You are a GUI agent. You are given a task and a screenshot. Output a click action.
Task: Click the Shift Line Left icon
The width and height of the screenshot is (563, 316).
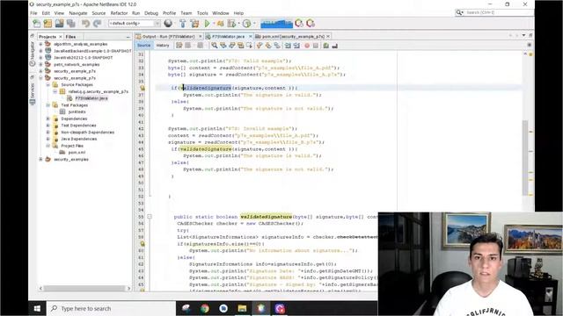click(x=288, y=46)
